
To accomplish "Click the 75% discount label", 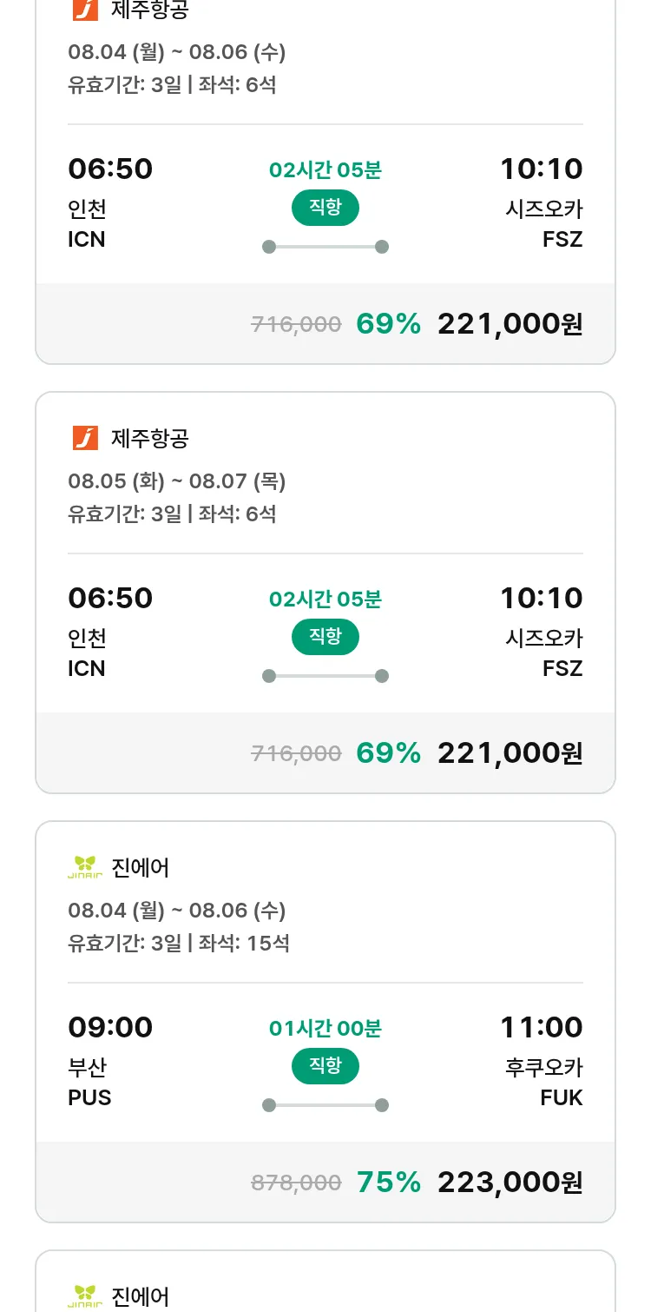I will (389, 1182).
